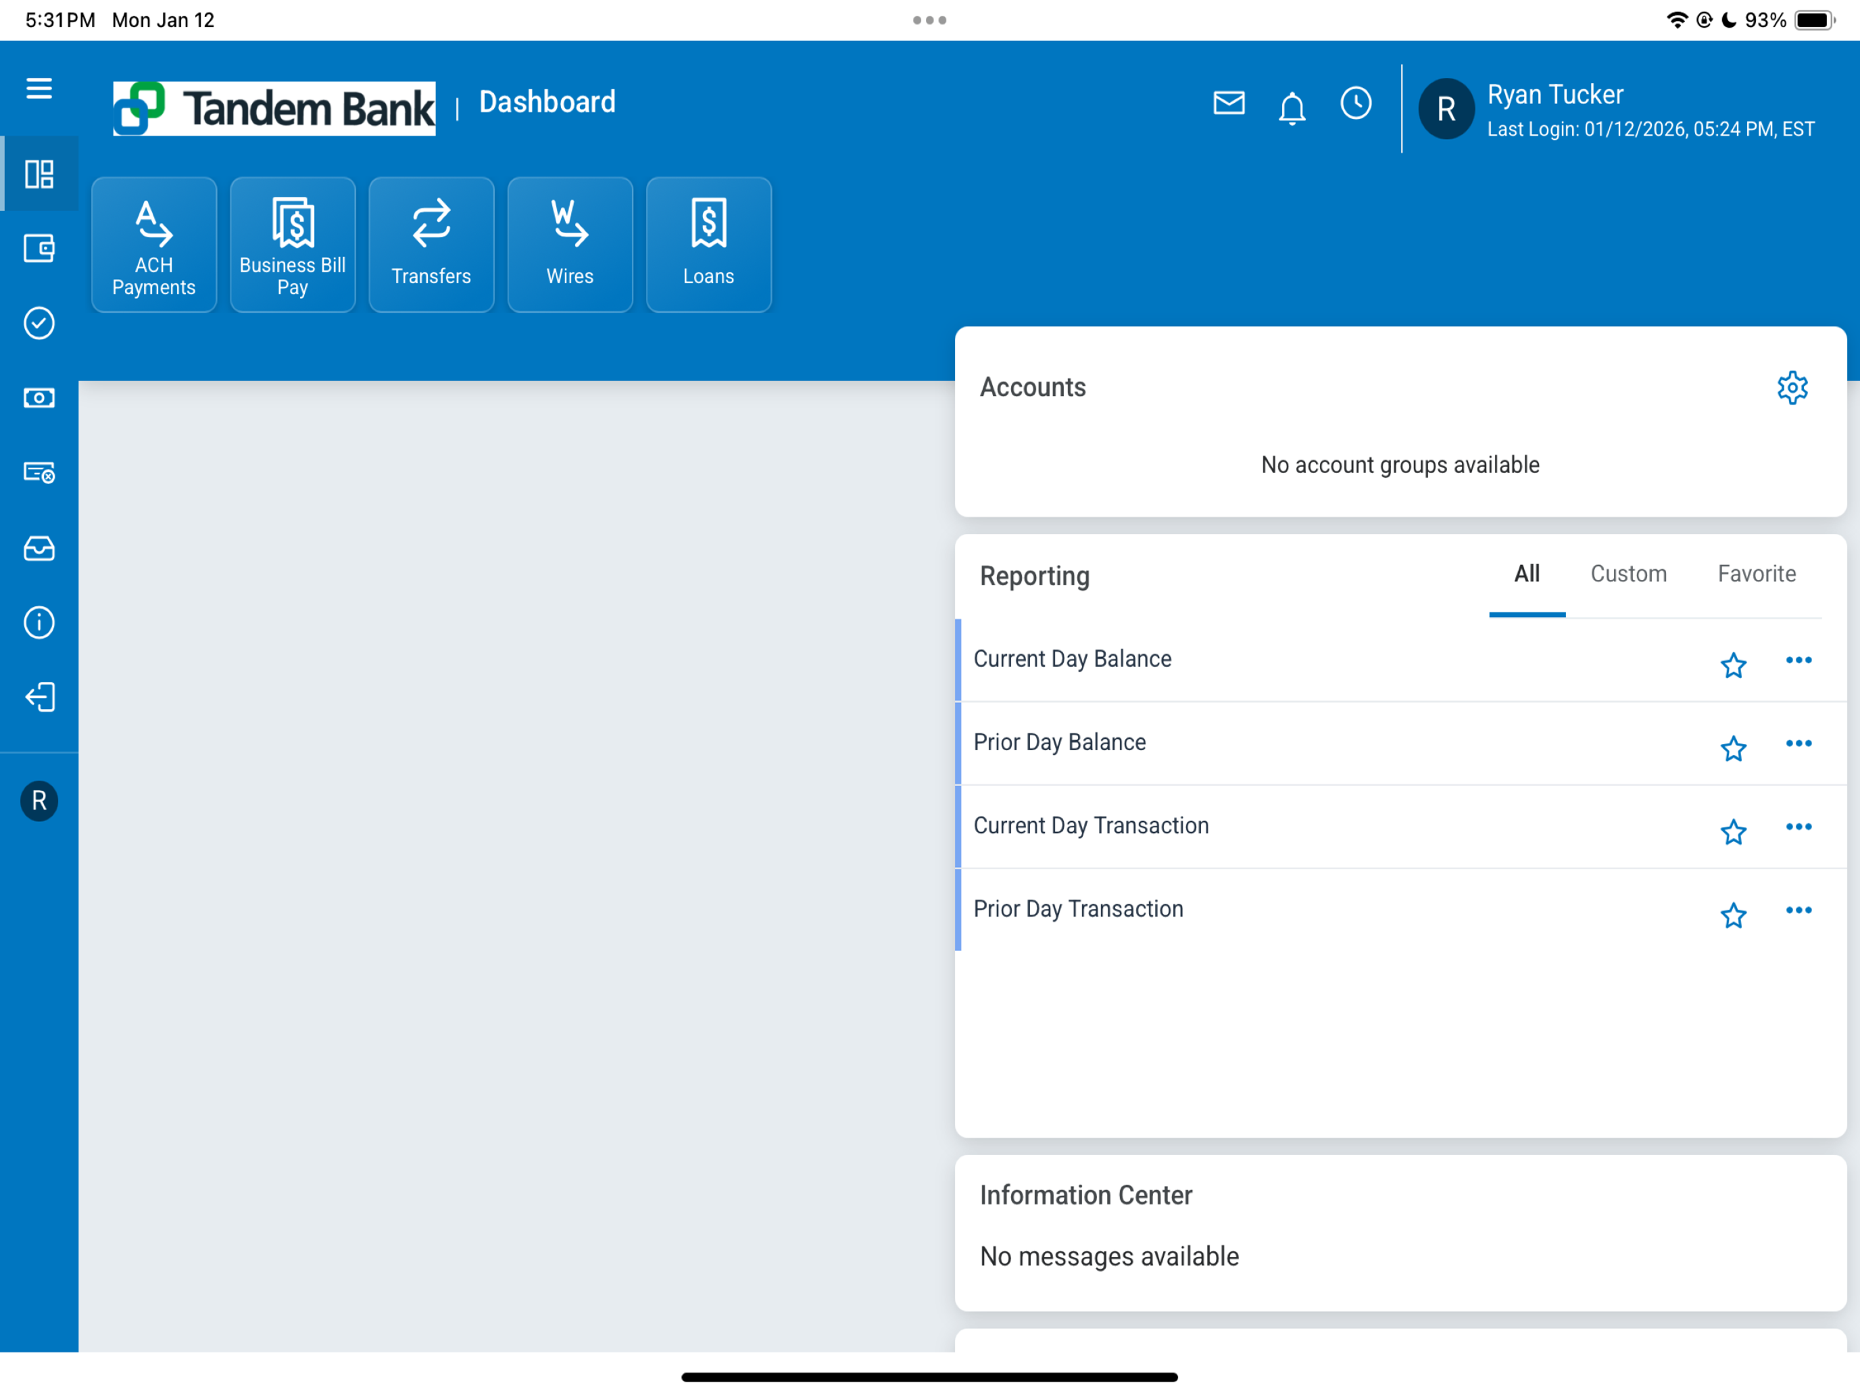Open the Wires tile
Screen dimensions: 1860x1395
pos(570,245)
